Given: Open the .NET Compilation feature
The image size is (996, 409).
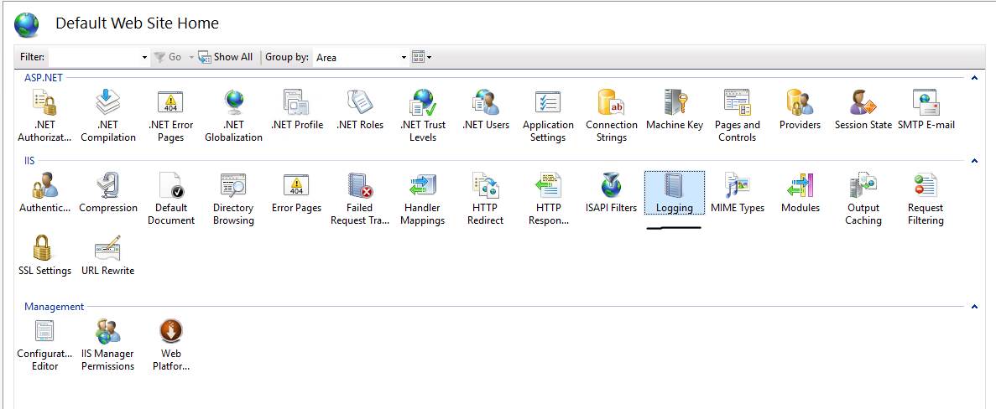Looking at the screenshot, I should 107,116.
